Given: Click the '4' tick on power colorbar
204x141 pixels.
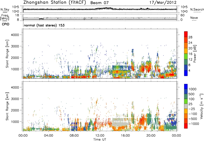Looking at the screenshot, I should pyautogui.click(x=189, y=70).
